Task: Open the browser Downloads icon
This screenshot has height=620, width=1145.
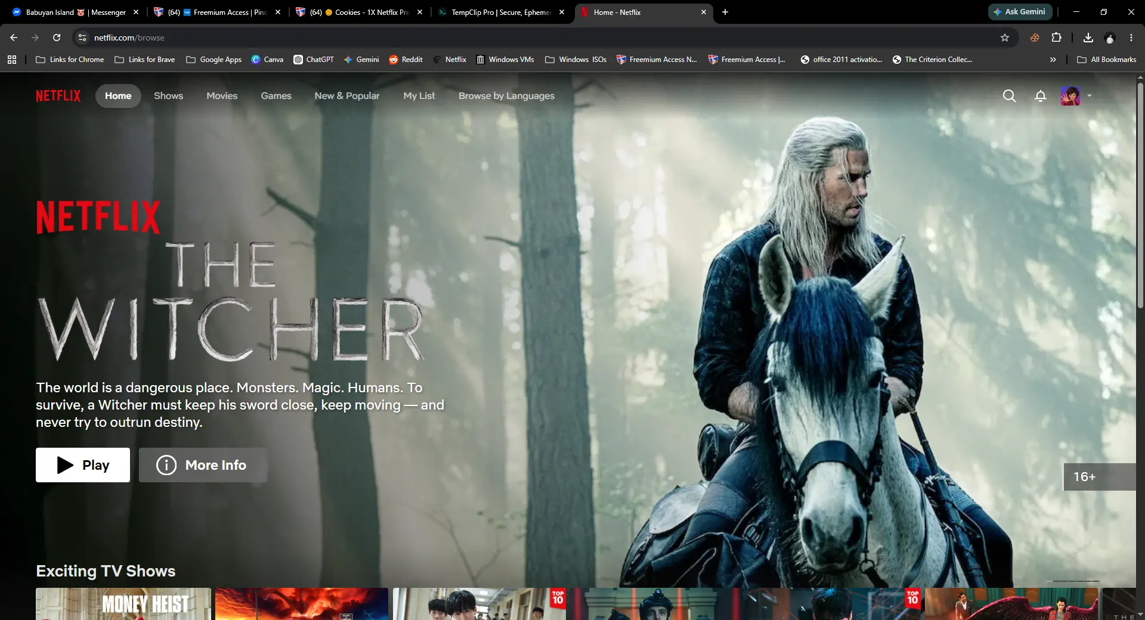Action: pos(1088,38)
